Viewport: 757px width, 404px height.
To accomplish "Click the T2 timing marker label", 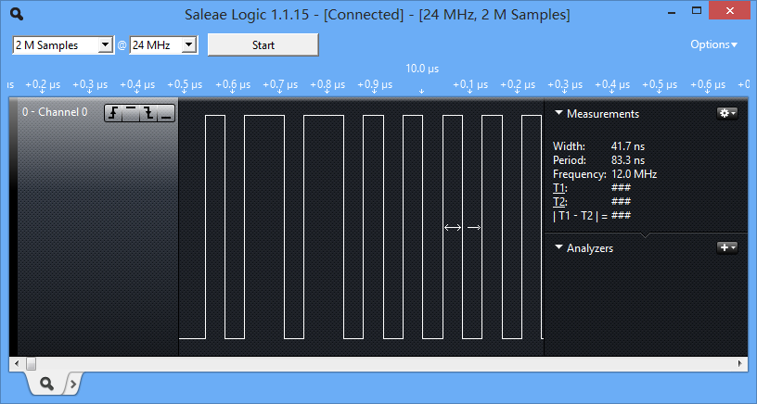I will pyautogui.click(x=559, y=201).
